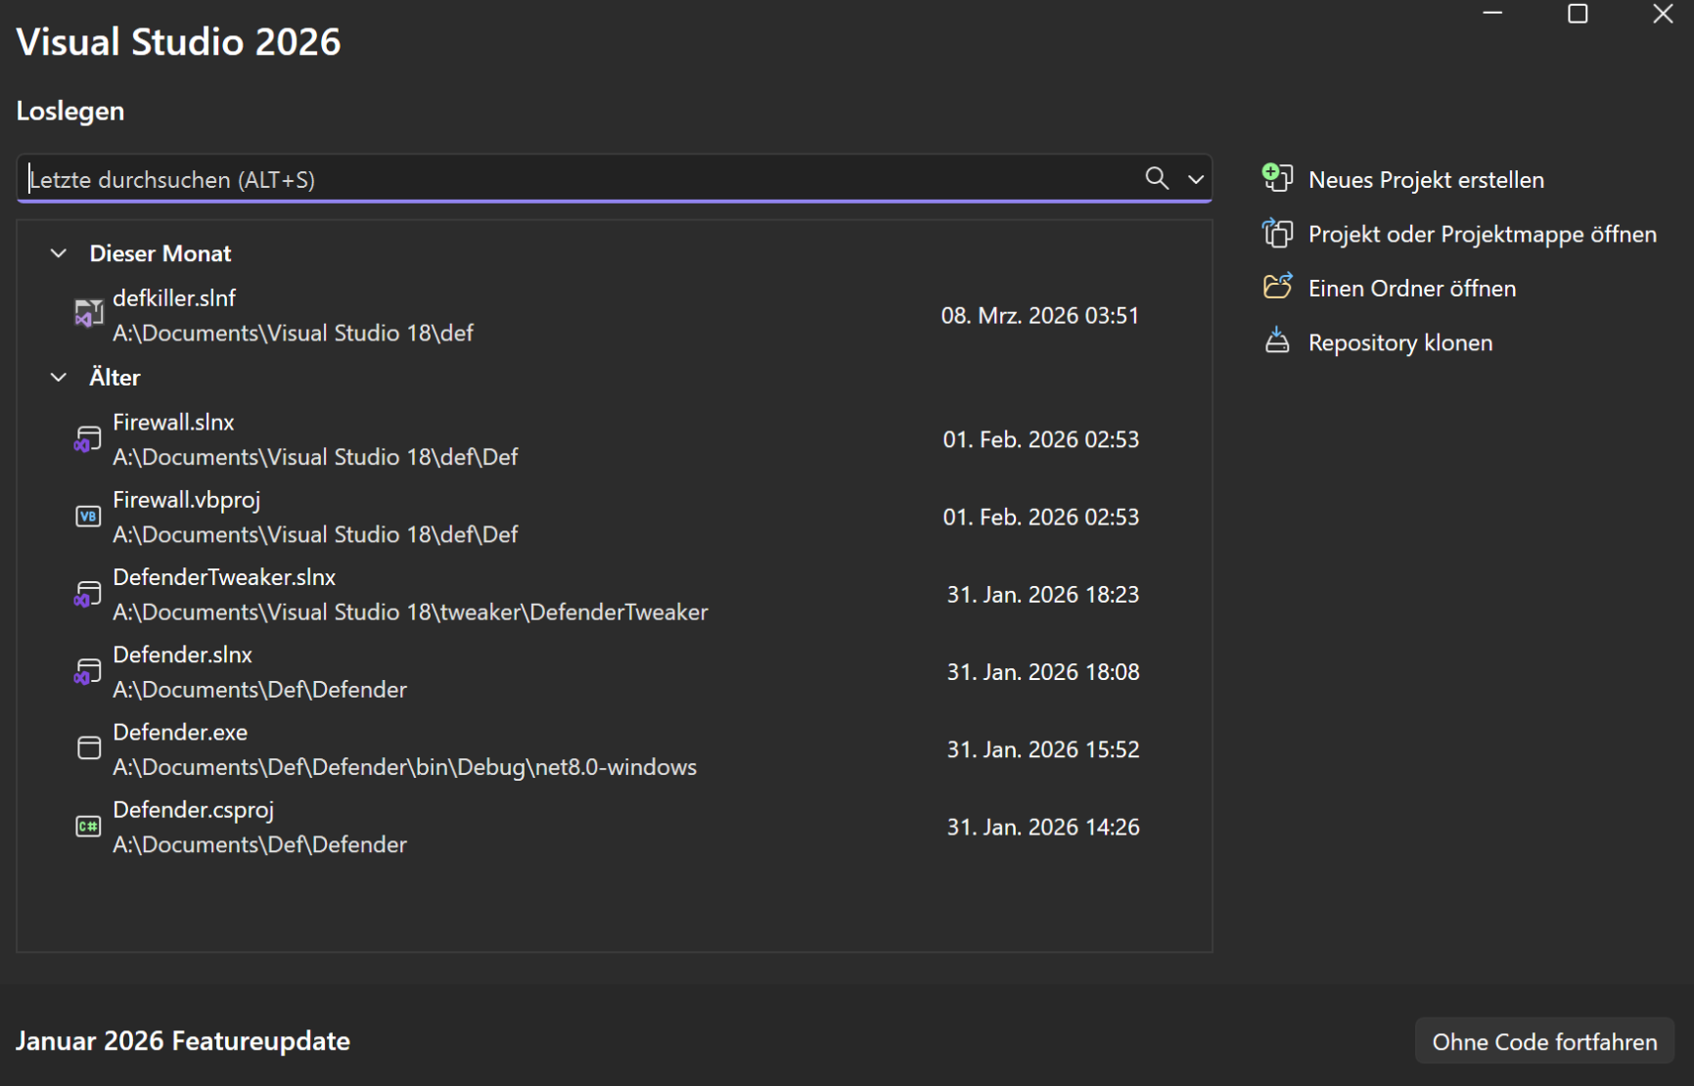Open recent item Firewall.vbproj
1694x1086 pixels.
[x=615, y=517]
